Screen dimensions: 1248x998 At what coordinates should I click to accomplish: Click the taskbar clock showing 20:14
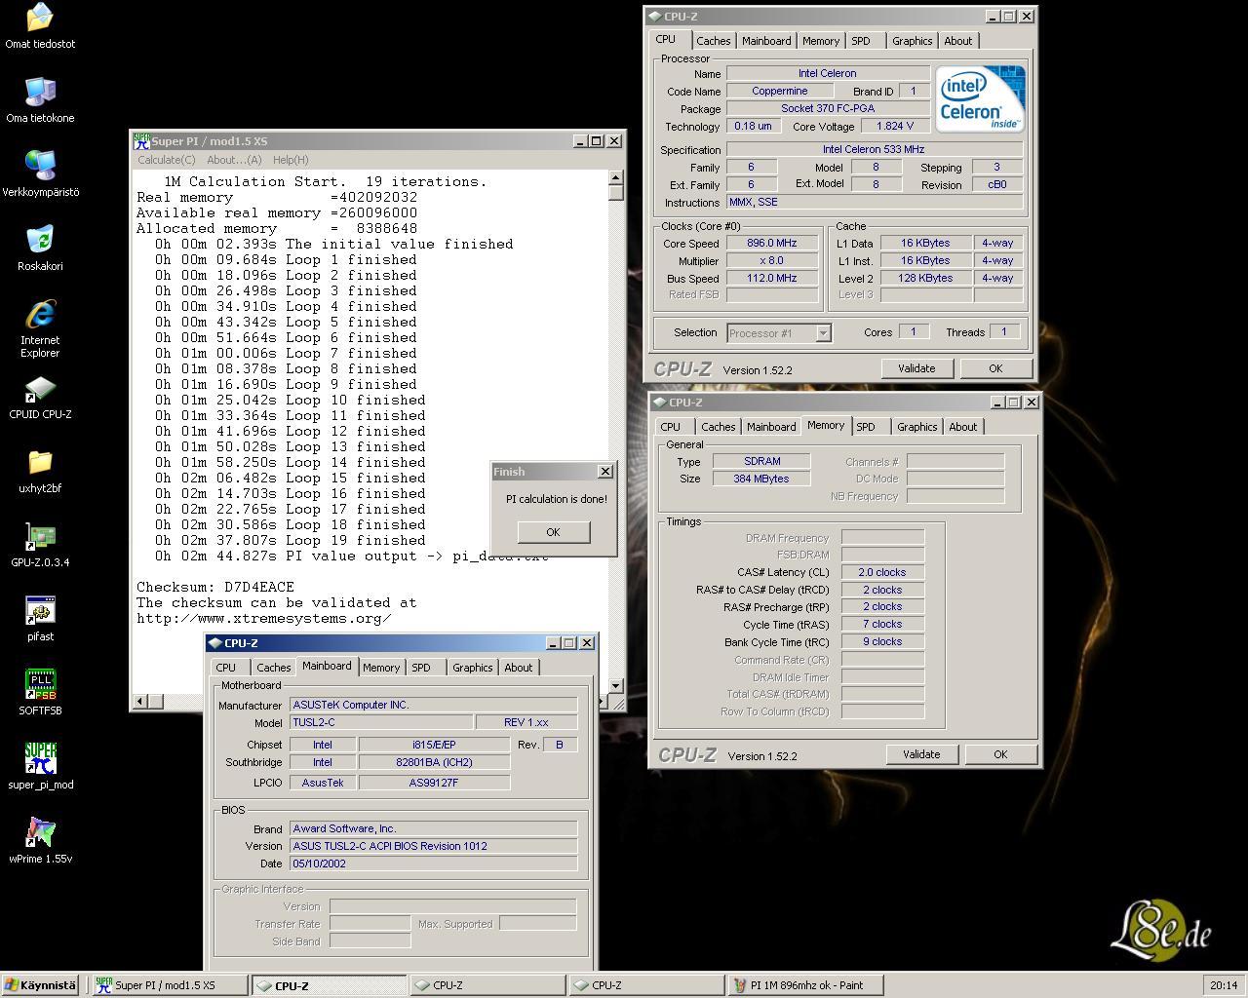click(1224, 985)
